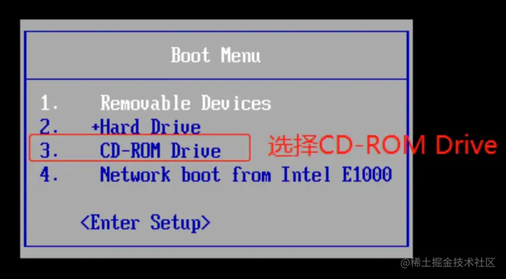Click the left angle bracket of Enter Setup
Viewport: 506px width, 279px height.
point(85,222)
